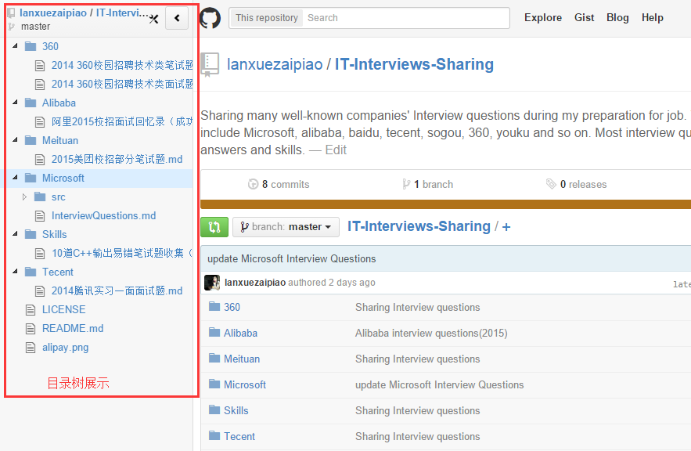This screenshot has width=691, height=451.
Task: Click the GitHub Octocat logo
Action: pyautogui.click(x=210, y=18)
